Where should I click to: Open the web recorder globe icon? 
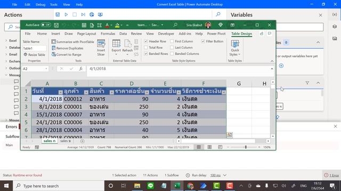pos(92,14)
